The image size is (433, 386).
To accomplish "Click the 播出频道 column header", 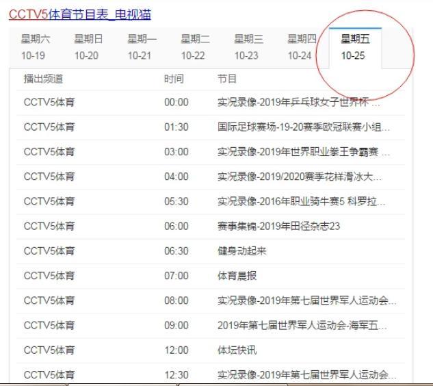I will [x=43, y=79].
